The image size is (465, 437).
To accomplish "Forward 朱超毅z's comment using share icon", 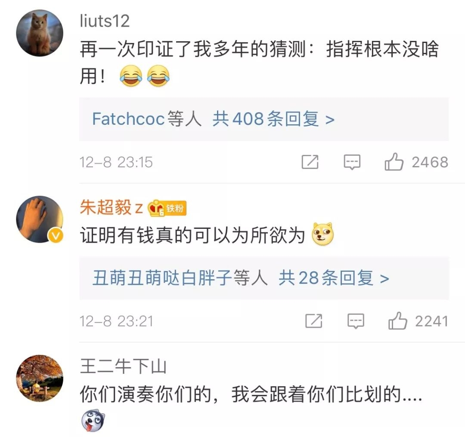I will tap(314, 321).
